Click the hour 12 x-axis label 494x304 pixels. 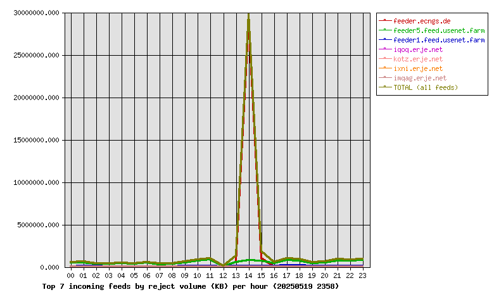pos(223,275)
